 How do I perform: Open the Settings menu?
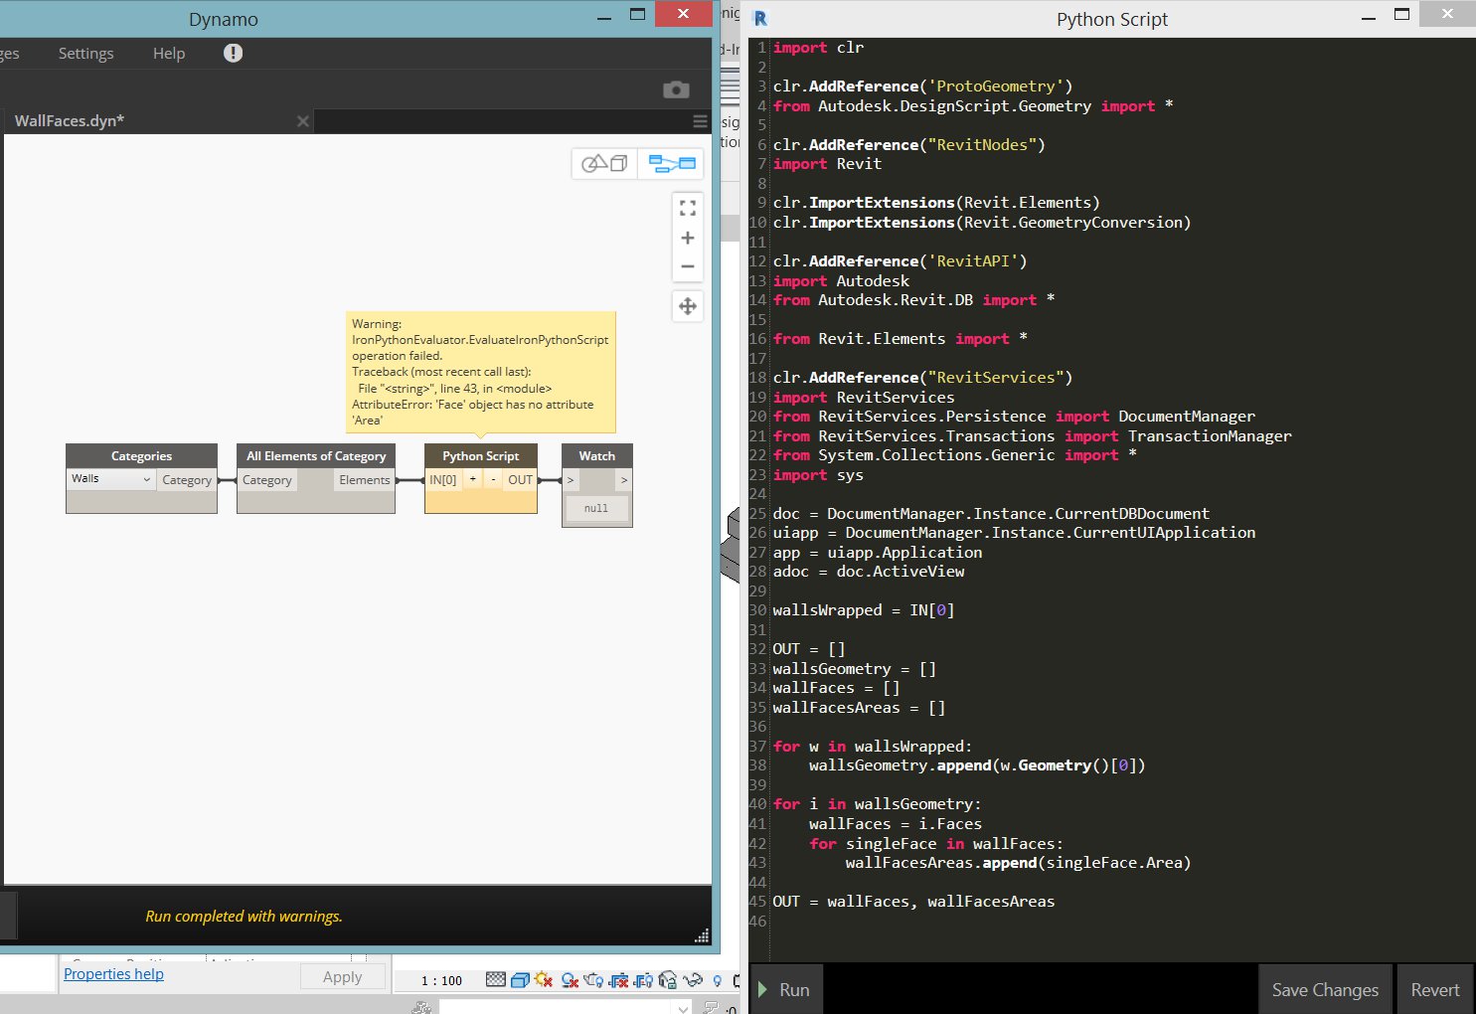[x=85, y=54]
